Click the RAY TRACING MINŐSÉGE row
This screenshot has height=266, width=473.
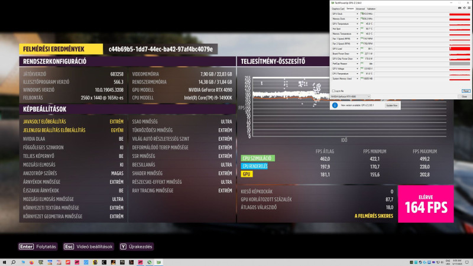pos(182,190)
